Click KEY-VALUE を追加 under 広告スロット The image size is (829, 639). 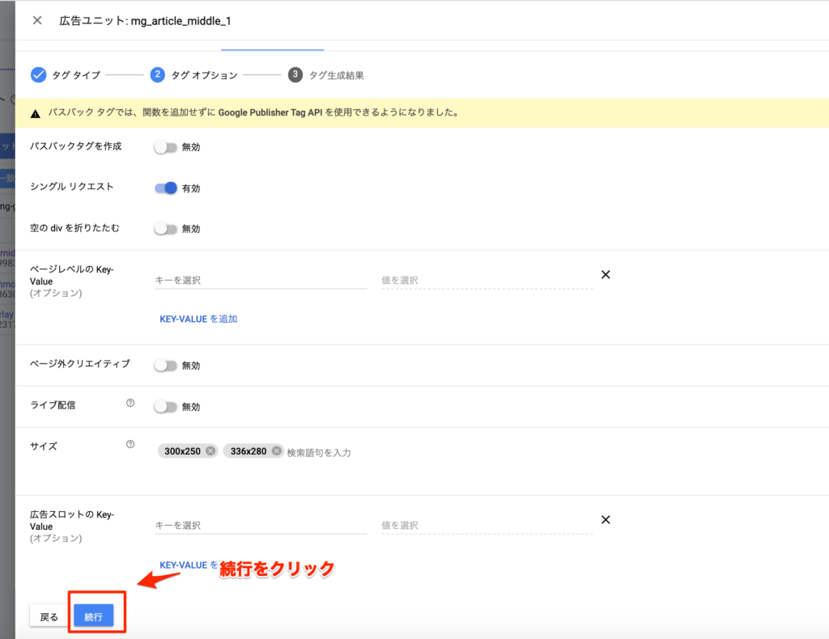coord(189,565)
